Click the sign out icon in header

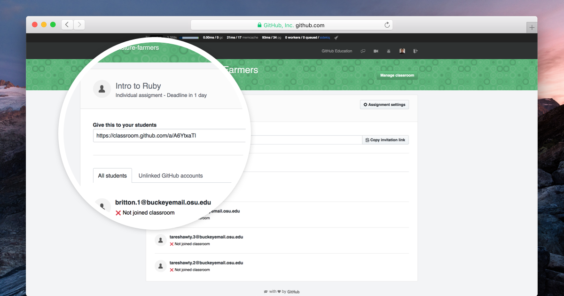coord(415,51)
